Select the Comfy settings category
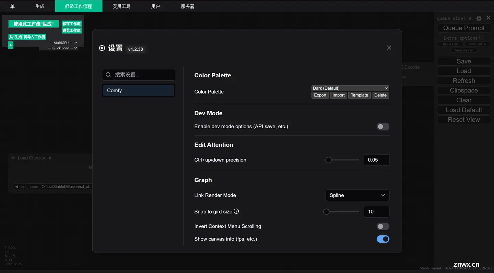 pos(139,91)
